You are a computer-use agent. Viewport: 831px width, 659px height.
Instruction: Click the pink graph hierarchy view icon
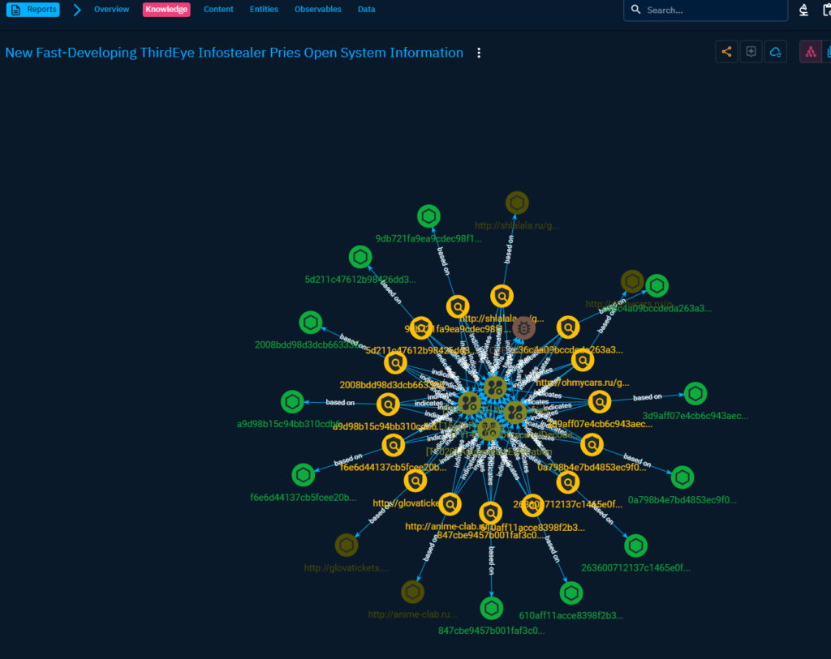point(810,52)
